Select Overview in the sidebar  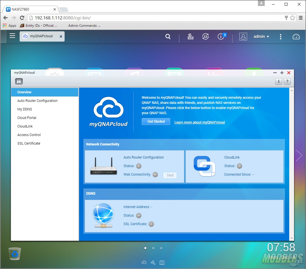click(x=45, y=92)
